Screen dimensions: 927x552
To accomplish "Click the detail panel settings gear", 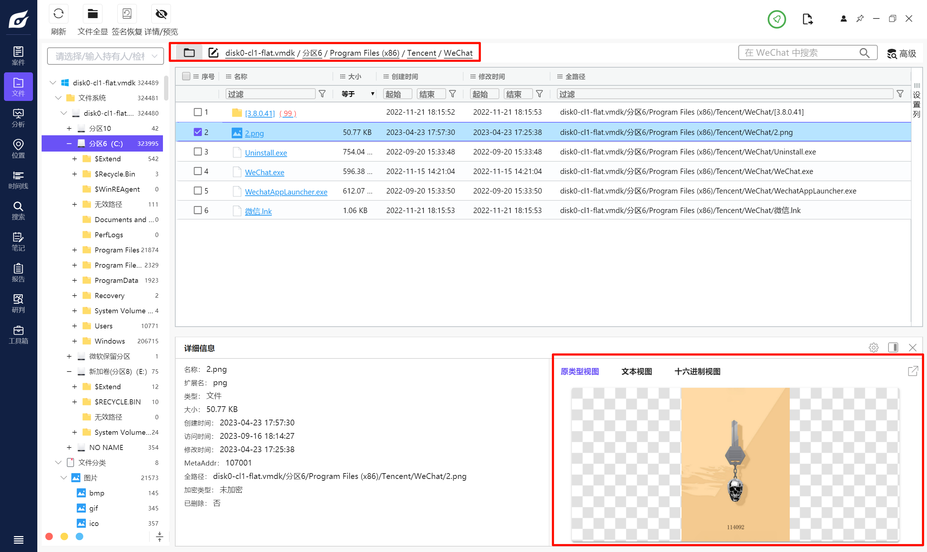I will 873,348.
